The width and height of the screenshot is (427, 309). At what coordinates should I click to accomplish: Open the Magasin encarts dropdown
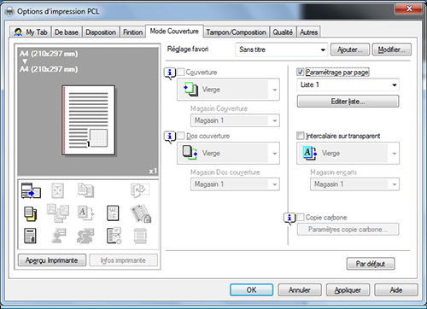point(354,184)
